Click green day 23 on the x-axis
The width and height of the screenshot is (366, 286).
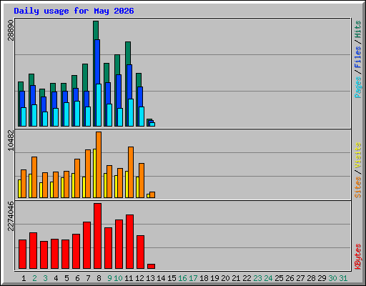pyautogui.click(x=257, y=278)
